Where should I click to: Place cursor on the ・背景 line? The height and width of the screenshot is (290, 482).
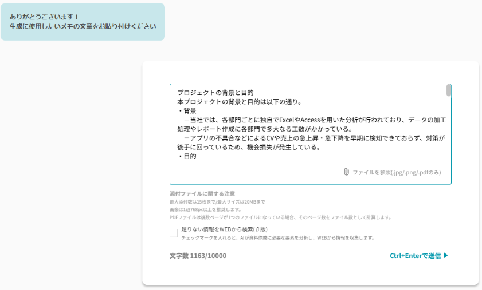click(x=187, y=111)
